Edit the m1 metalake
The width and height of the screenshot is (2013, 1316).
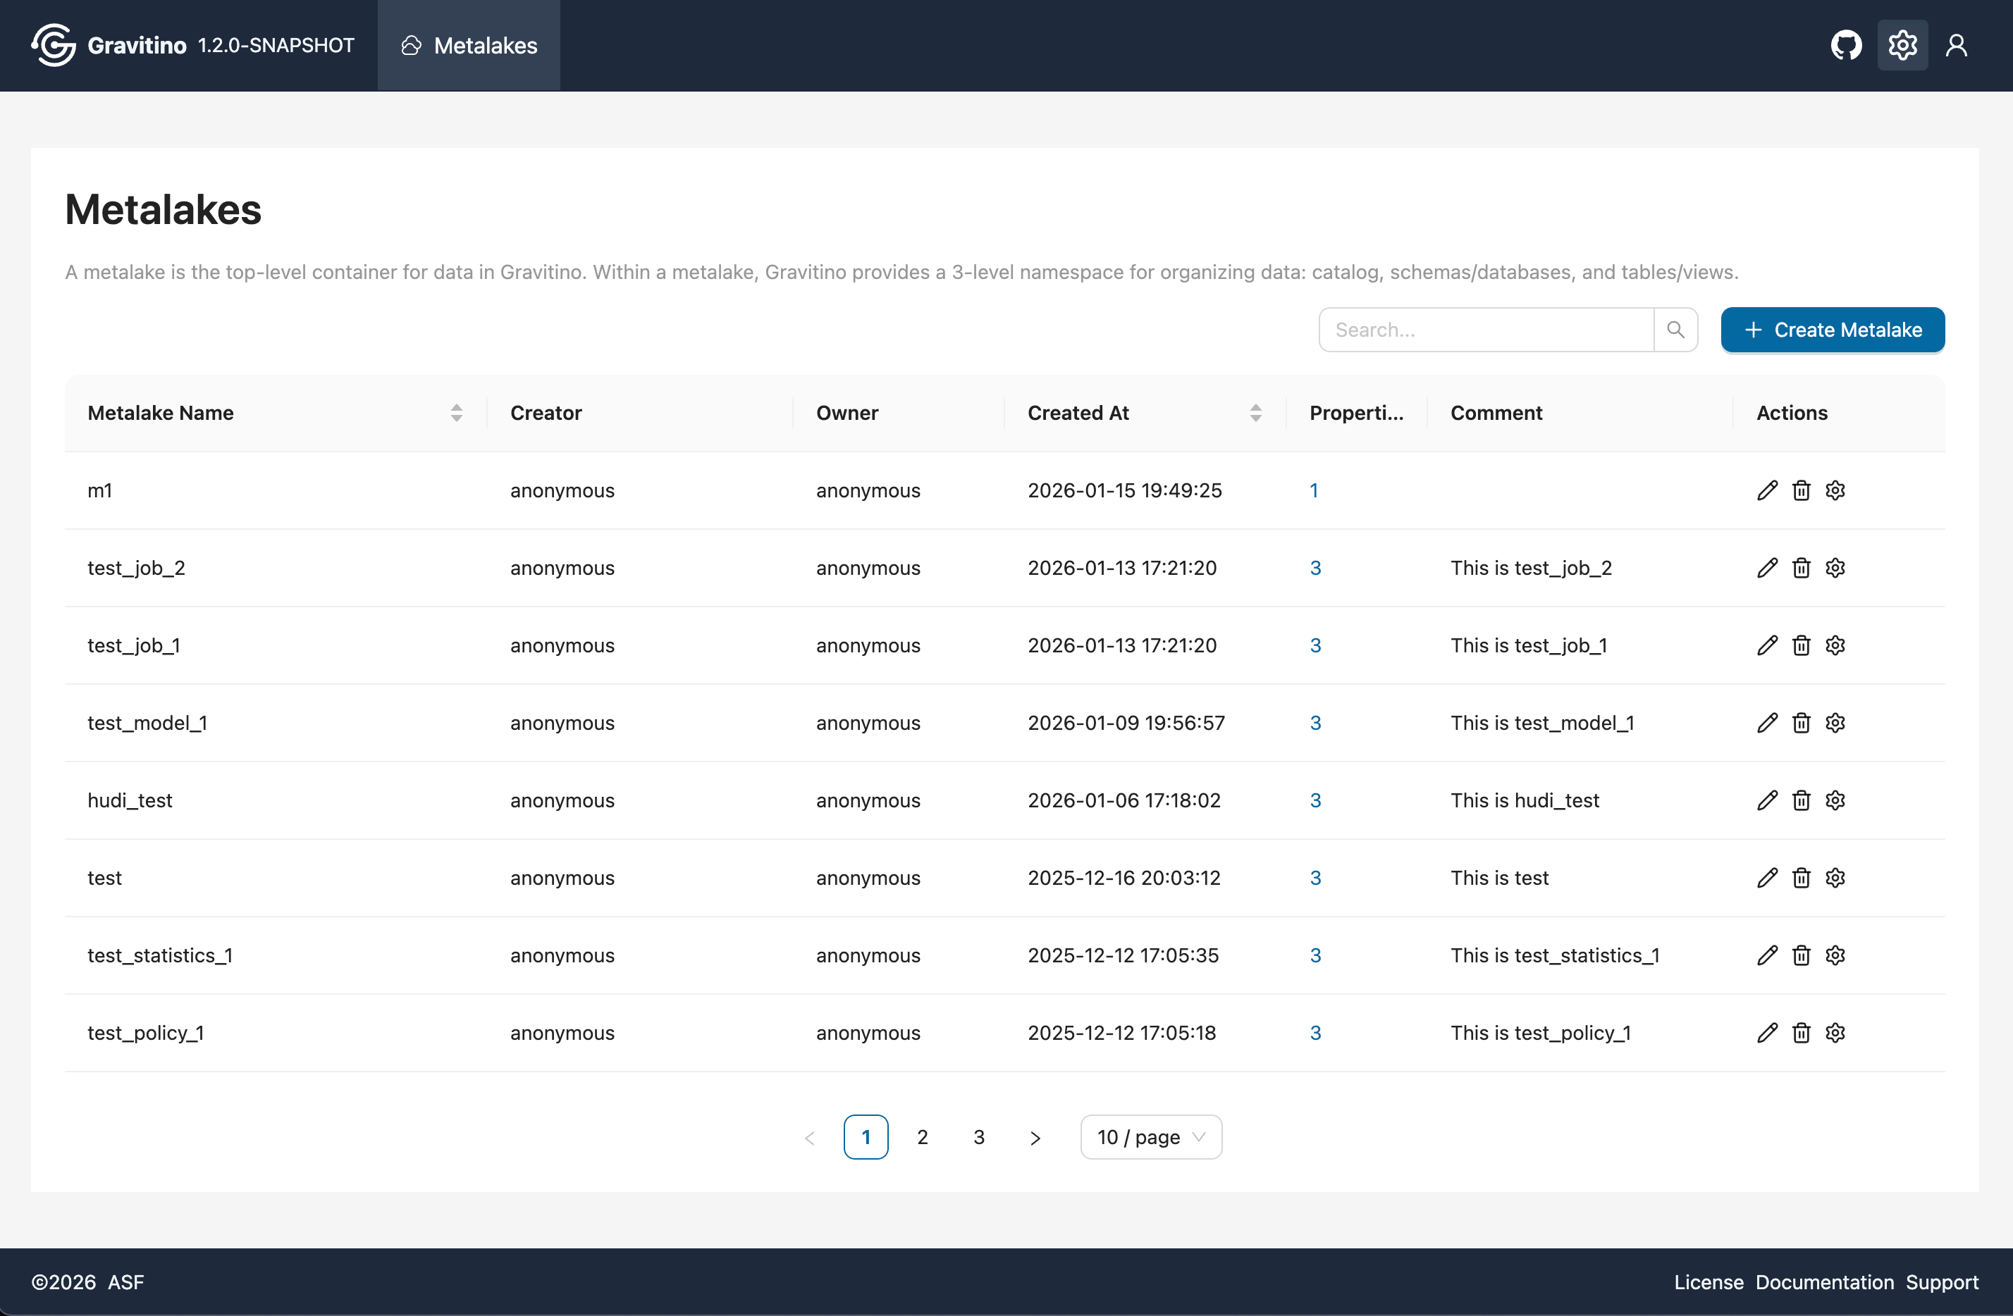click(x=1767, y=490)
